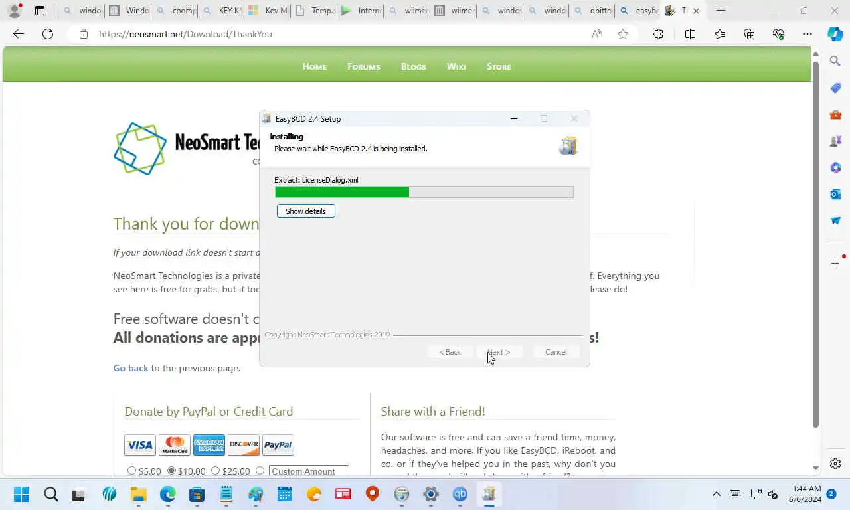Image resolution: width=850 pixels, height=510 pixels.
Task: Open Forums in NeoSmart navigation bar
Action: tap(363, 66)
